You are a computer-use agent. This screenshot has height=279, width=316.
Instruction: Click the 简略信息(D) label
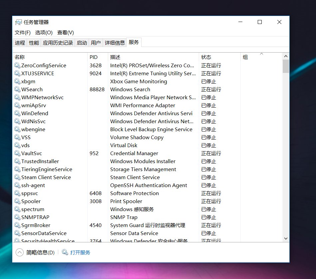pos(40,252)
